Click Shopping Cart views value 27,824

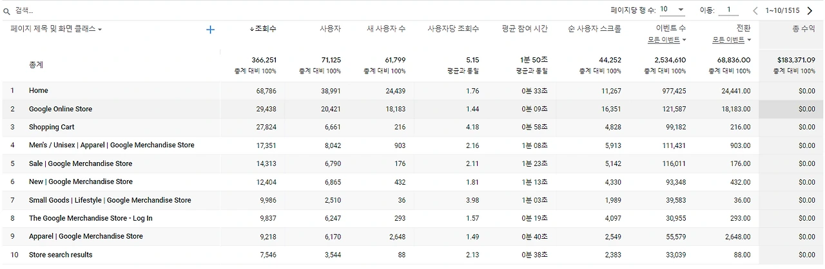click(x=266, y=127)
